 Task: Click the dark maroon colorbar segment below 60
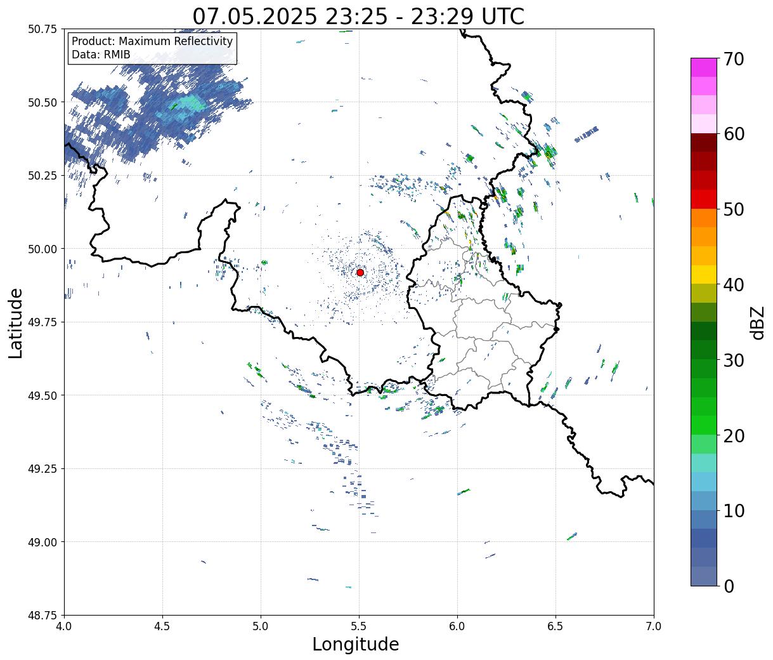point(704,142)
